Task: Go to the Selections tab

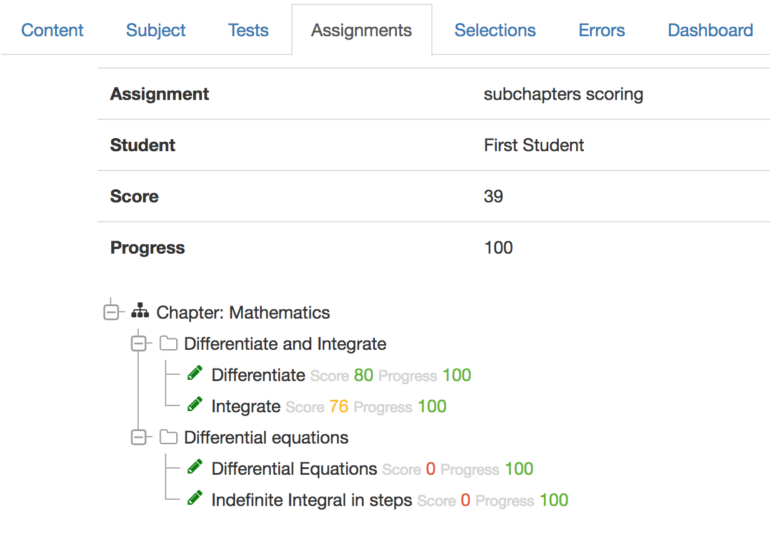Action: point(495,29)
